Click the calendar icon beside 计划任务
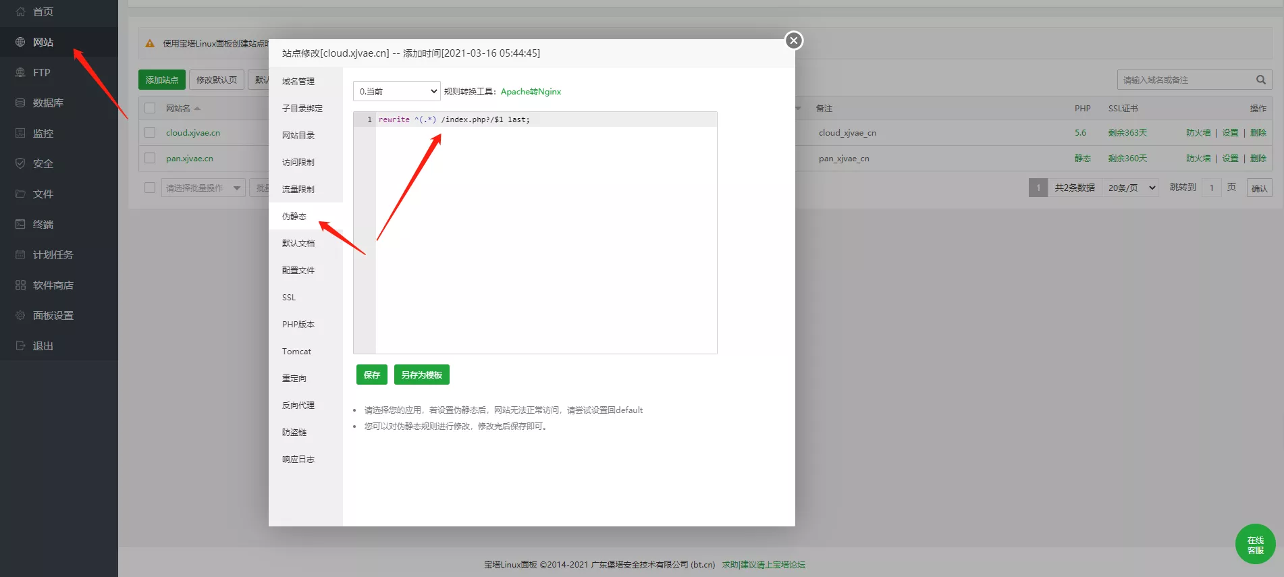Viewport: 1284px width, 577px height. [20, 254]
